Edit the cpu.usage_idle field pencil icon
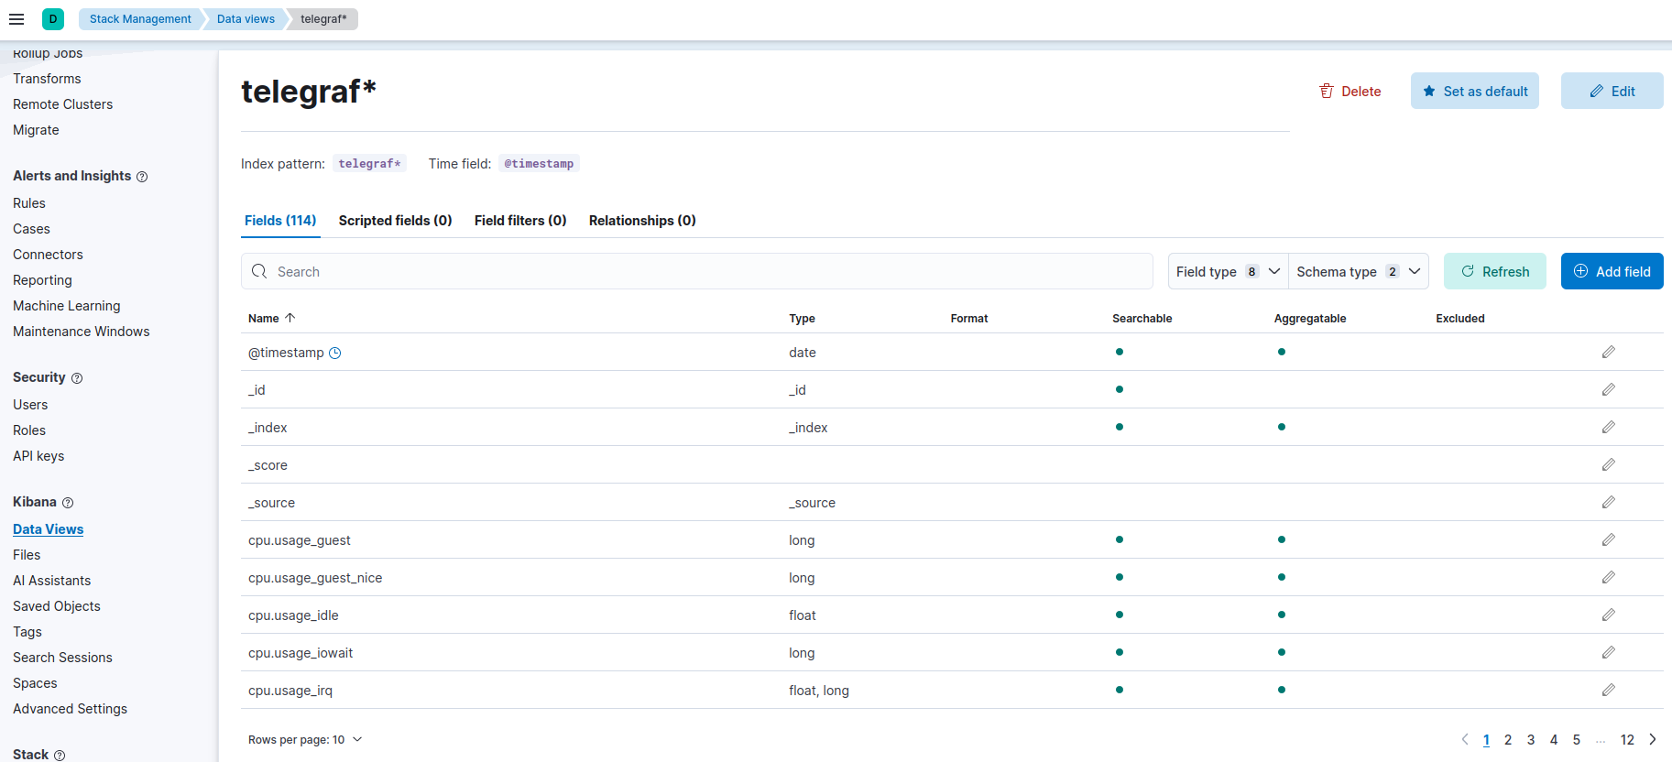 click(x=1608, y=615)
